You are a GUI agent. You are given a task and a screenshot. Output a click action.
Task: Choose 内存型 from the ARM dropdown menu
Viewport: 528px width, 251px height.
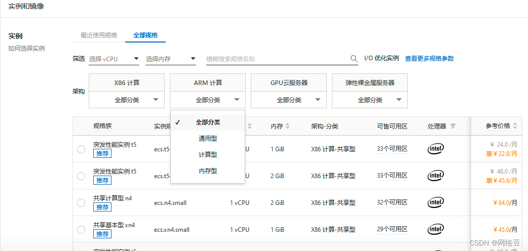(208, 171)
